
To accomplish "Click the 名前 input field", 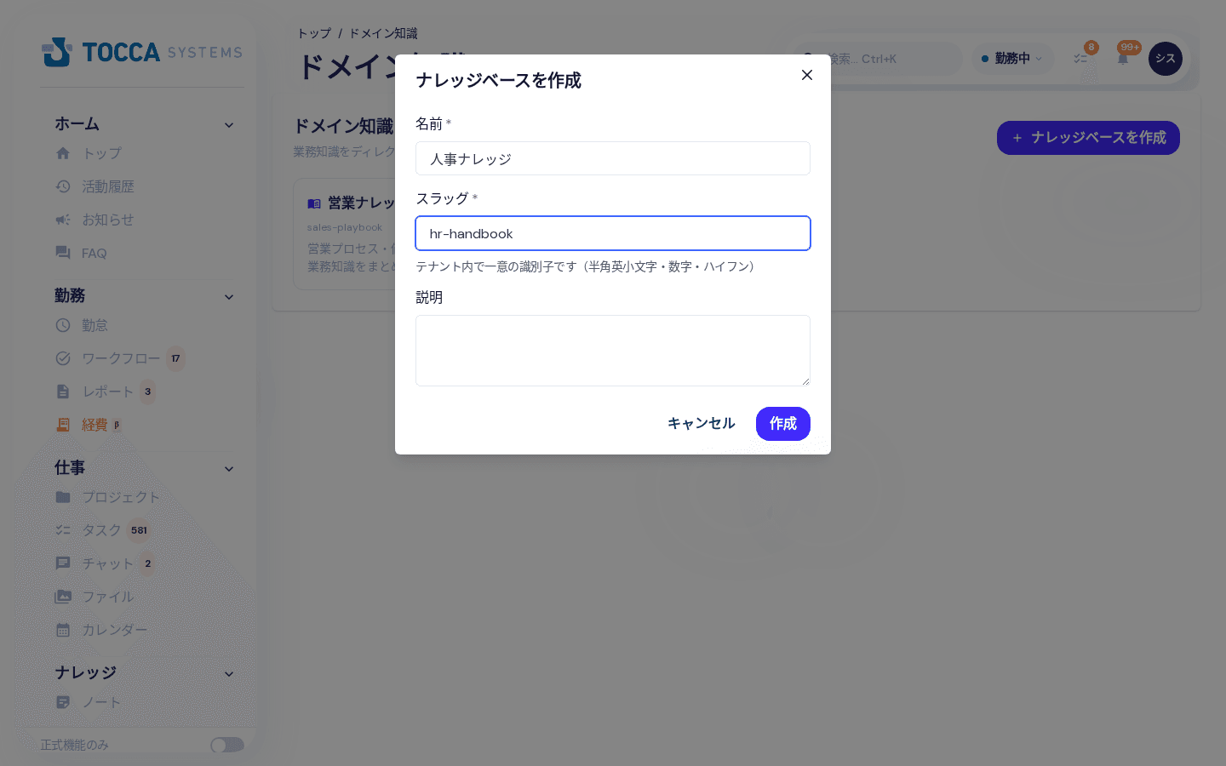I will coord(613,158).
